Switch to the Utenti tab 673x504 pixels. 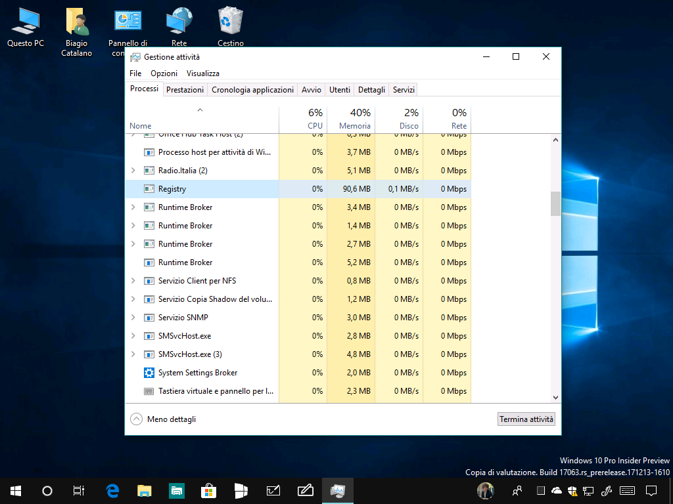click(340, 90)
